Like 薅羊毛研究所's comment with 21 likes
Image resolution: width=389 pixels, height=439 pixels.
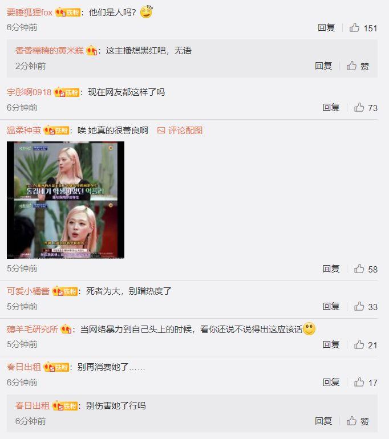[359, 344]
